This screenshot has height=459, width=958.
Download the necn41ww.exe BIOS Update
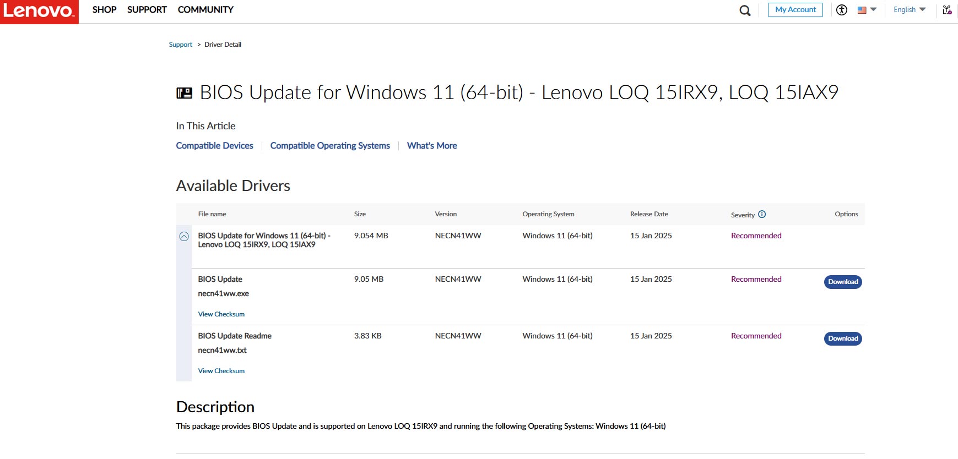(x=843, y=282)
